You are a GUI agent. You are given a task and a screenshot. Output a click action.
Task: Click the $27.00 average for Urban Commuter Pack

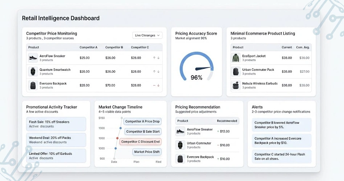(x=305, y=71)
